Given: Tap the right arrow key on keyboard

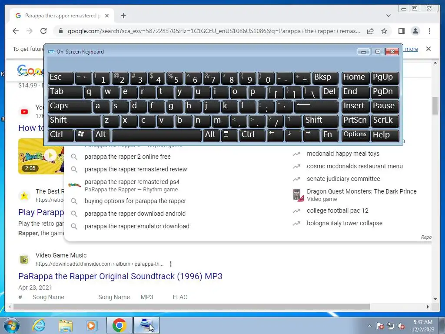Looking at the screenshot, I should point(311,135).
